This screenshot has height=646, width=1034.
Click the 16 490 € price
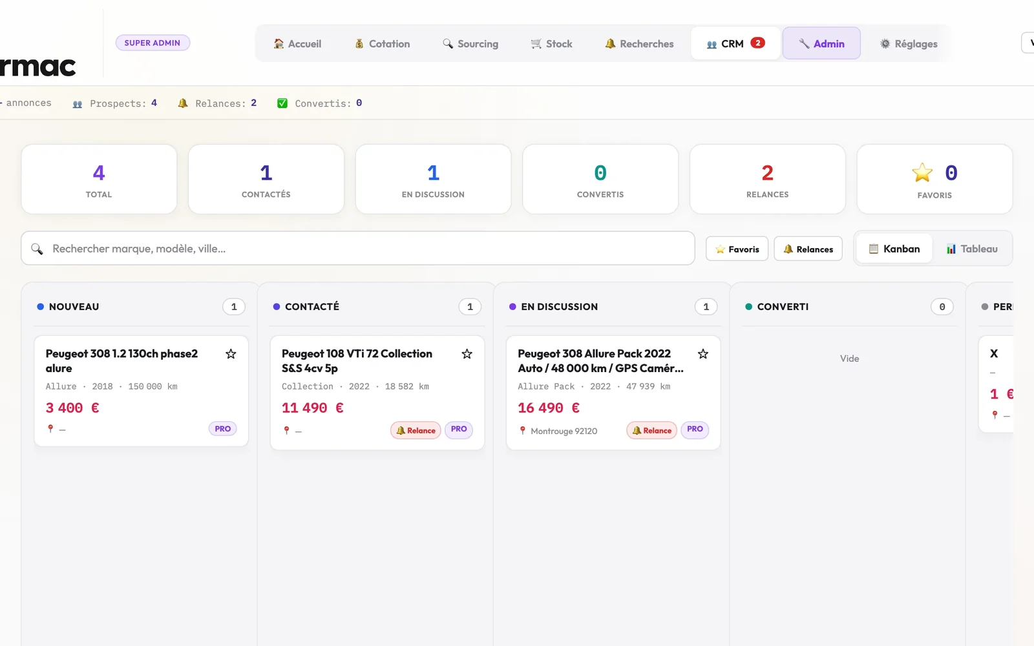tap(549, 408)
